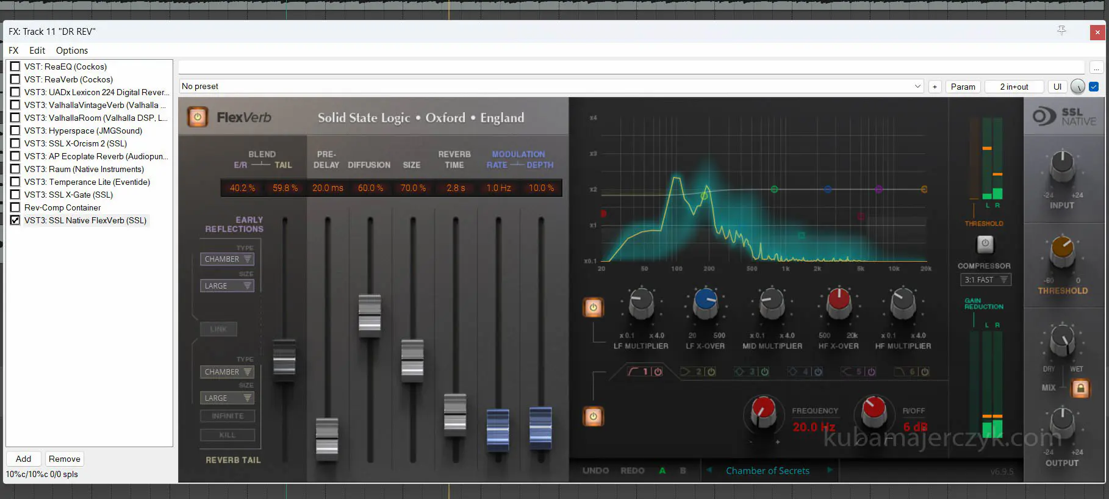The height and width of the screenshot is (499, 1109).
Task: Open the Edit menu
Action: tap(37, 51)
